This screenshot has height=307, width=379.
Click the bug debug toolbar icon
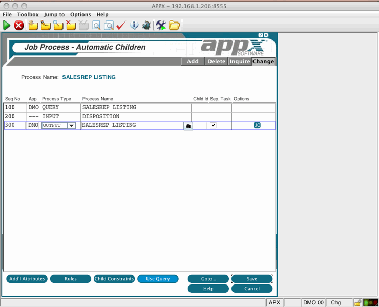[146, 25]
